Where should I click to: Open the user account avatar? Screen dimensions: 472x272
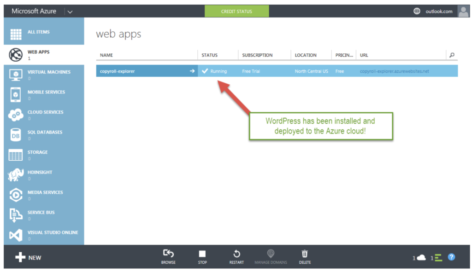pyautogui.click(x=463, y=12)
